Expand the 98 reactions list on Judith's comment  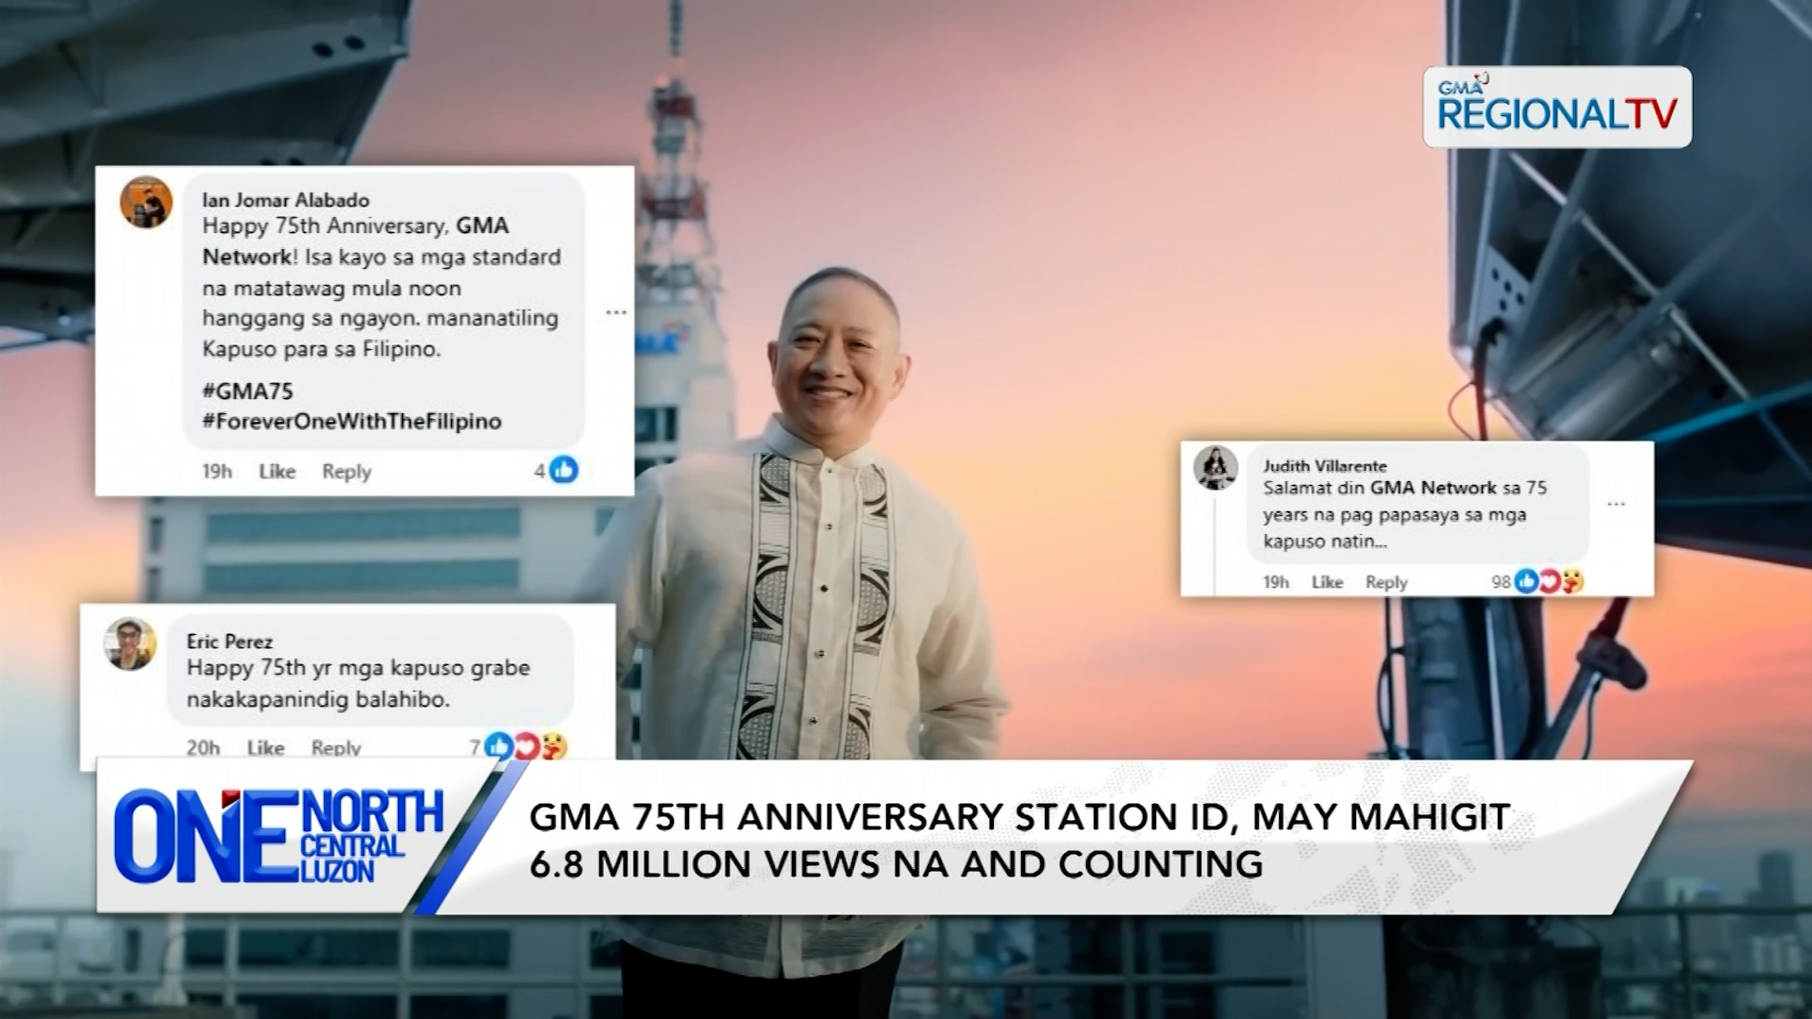tap(1502, 582)
